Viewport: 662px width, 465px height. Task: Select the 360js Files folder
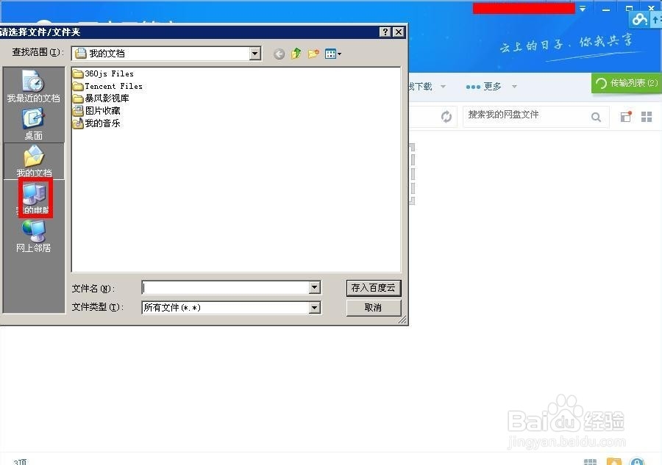[104, 73]
